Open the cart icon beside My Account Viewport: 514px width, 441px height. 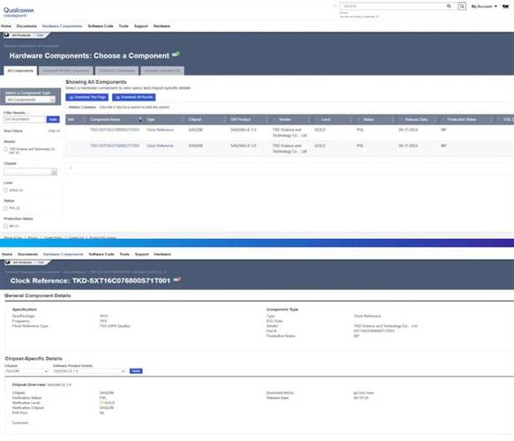[x=505, y=6]
